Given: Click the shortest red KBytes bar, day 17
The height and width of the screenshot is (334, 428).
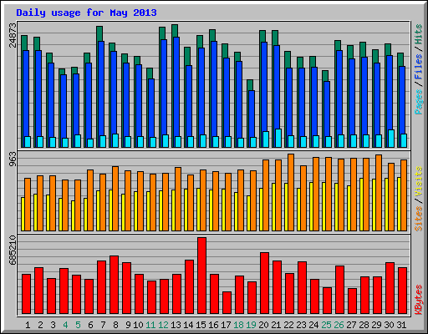Looking at the screenshot, I should (227, 303).
